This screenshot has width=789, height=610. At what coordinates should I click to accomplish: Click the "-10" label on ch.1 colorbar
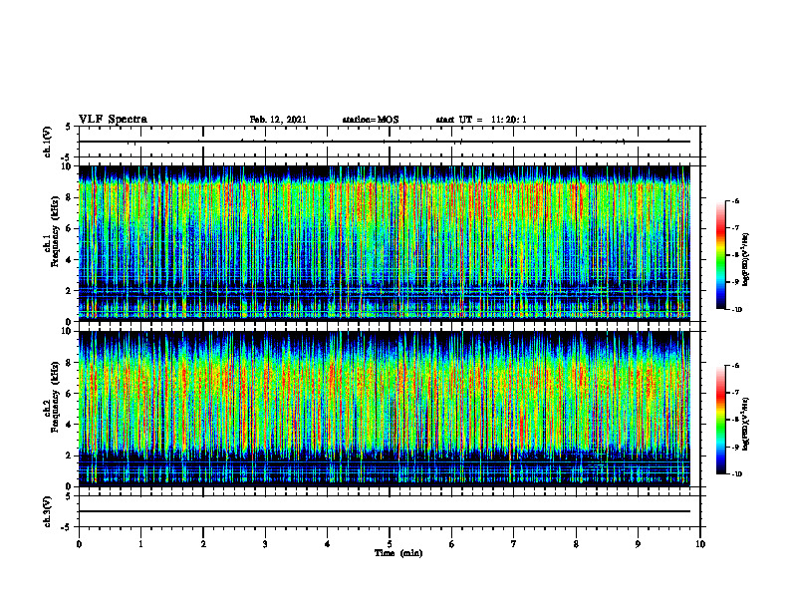click(736, 310)
